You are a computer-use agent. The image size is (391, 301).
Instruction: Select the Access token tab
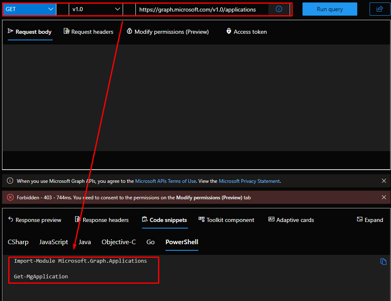[246, 32]
